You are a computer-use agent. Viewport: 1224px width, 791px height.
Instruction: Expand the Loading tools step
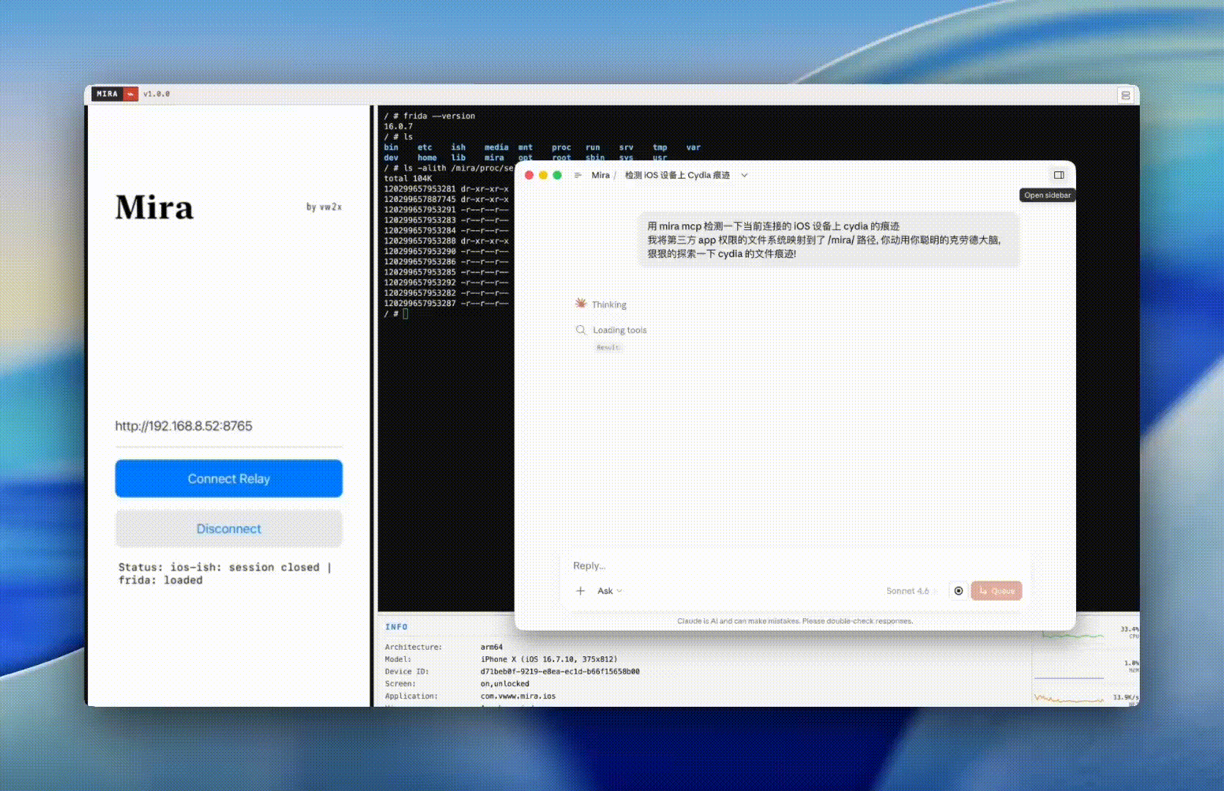620,330
